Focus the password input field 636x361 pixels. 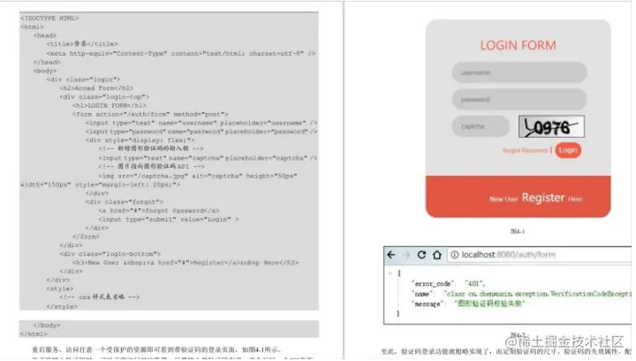(519, 99)
